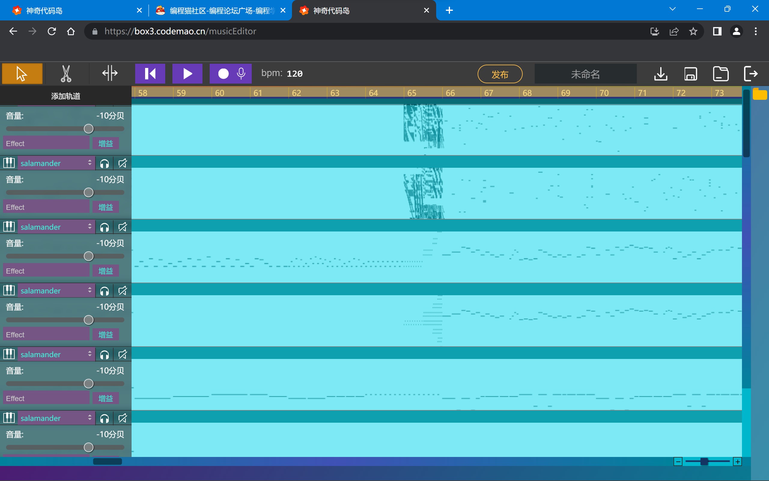
Task: Click volume slider handle of bottom salamander track
Action: point(88,447)
